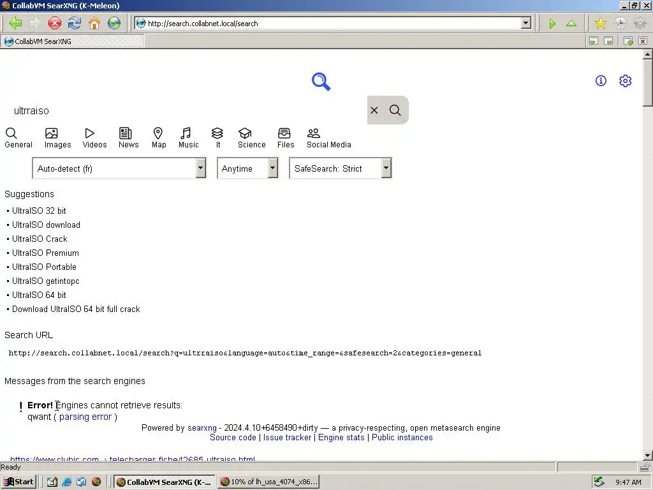Click the K-Meleon quick launch icon
This screenshot has height=490, width=653.
coord(96,482)
